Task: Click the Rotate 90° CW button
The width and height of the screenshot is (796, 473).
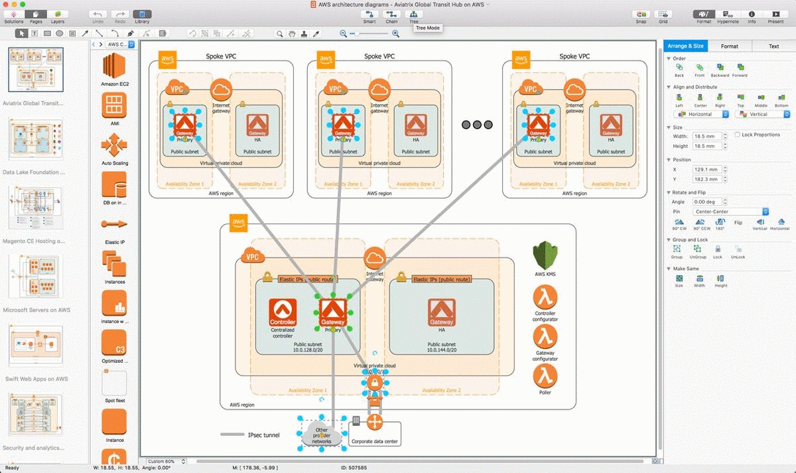Action: (679, 224)
